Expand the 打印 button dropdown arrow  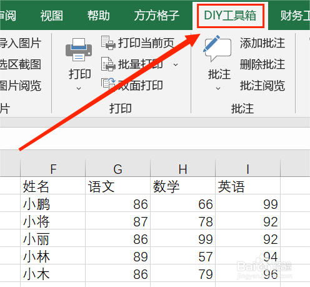coord(79,88)
